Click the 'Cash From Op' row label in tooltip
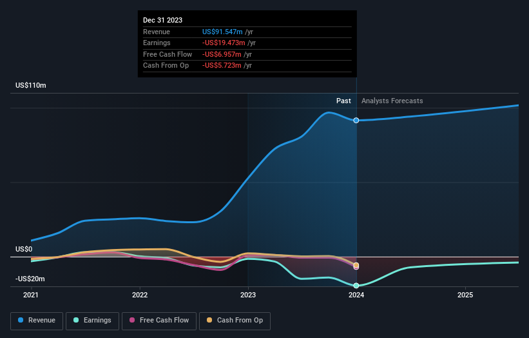 click(x=166, y=66)
